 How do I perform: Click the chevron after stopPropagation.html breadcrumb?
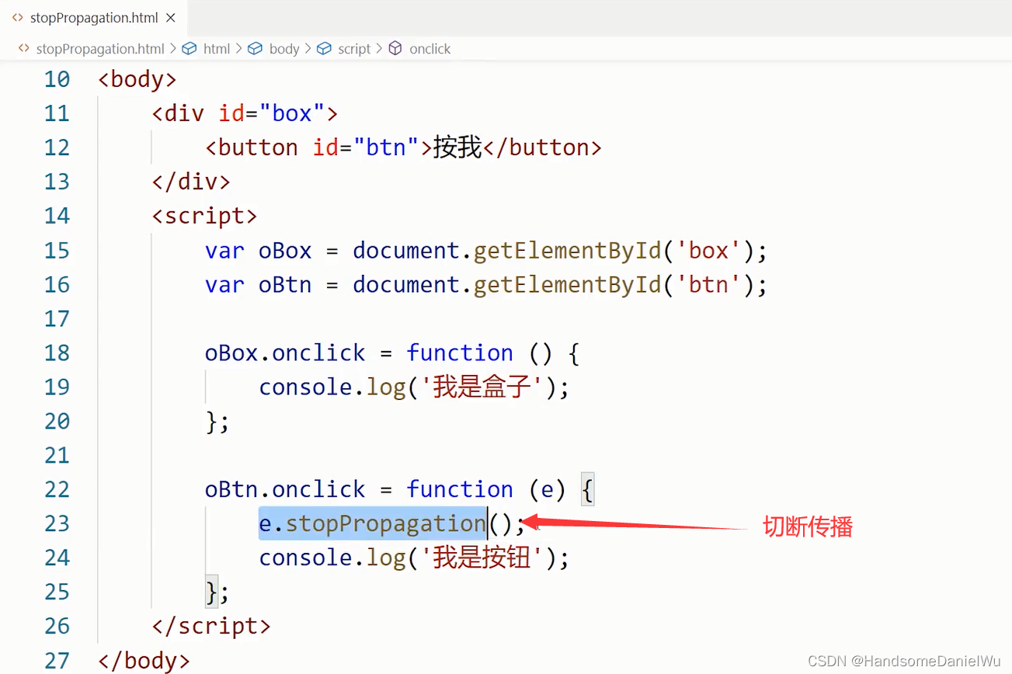[x=173, y=48]
